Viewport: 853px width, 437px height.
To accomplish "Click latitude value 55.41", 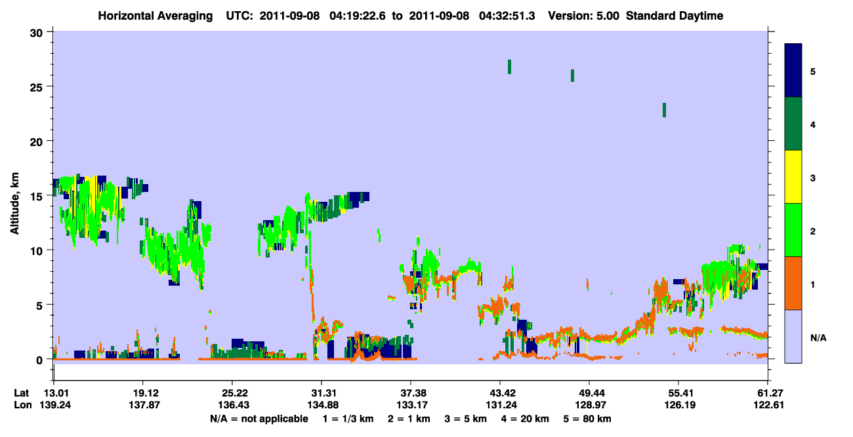I will [x=678, y=393].
